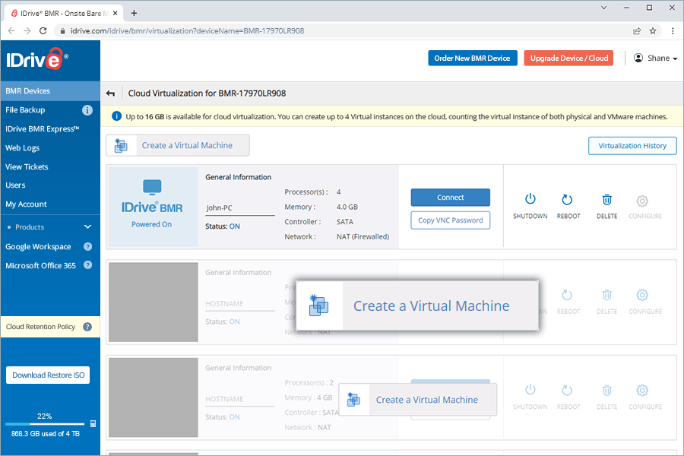684x456 pixels.
Task: Reboot the John-PC virtual machine
Action: click(x=568, y=200)
